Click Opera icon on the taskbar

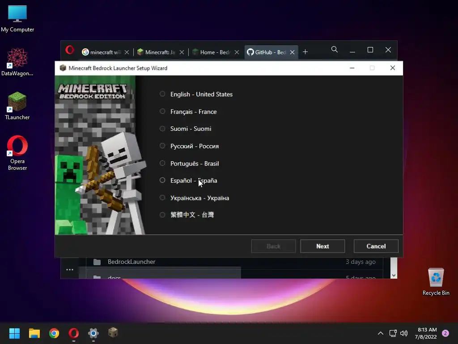pos(74,333)
